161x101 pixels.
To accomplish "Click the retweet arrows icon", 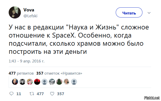I will (32, 94).
